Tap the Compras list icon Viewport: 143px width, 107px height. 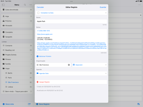tap(3, 45)
